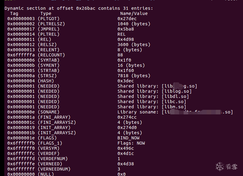The height and width of the screenshot is (176, 243).
Task: Click the "Flags: NOW" value
Action: pos(131,143)
